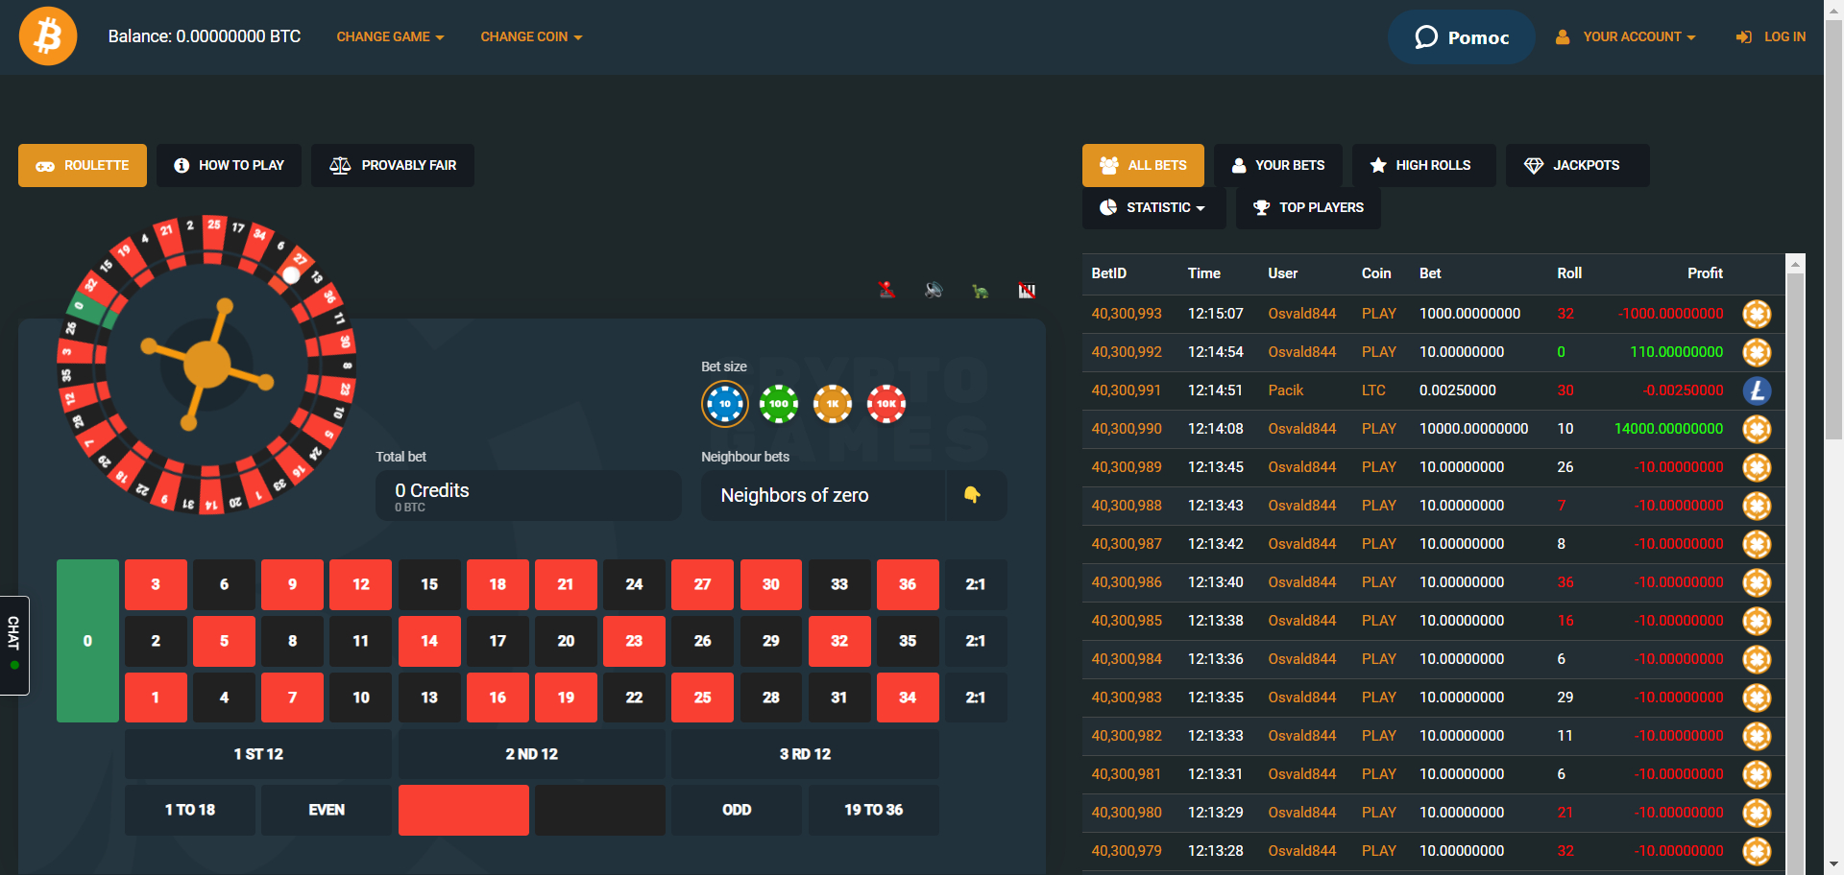Expand the CHANGE COIN menu
The image size is (1844, 875).
point(531,36)
